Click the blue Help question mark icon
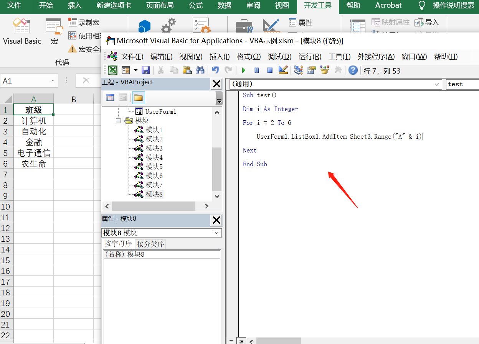The height and width of the screenshot is (344, 479). click(353, 70)
